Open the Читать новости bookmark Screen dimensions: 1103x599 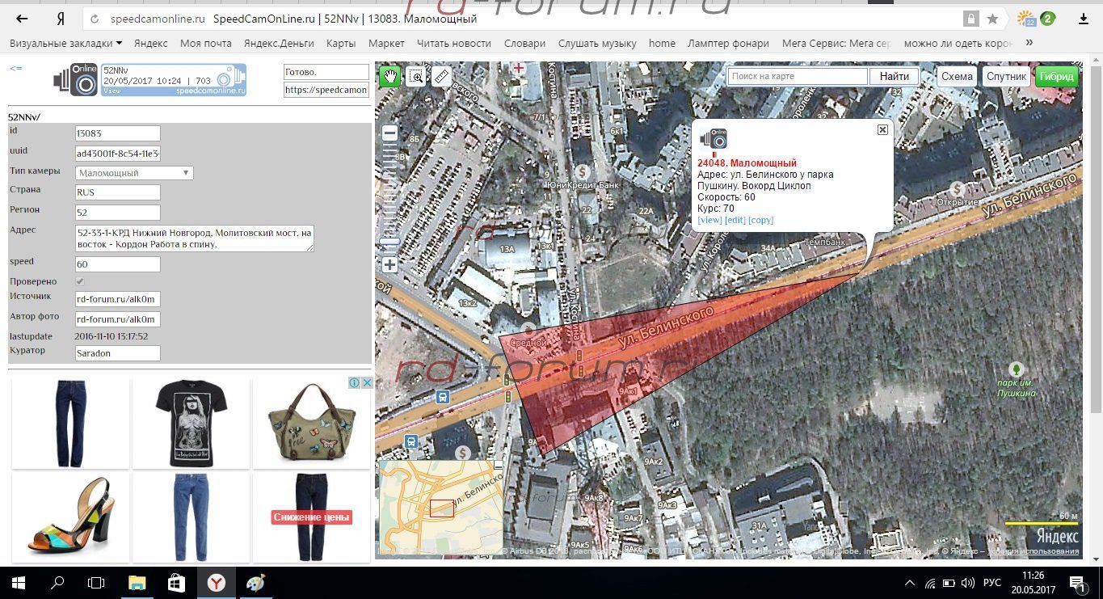pyautogui.click(x=454, y=43)
